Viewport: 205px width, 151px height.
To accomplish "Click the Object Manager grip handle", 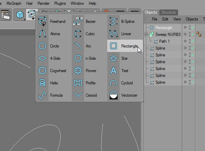I will (x=147, y=19).
